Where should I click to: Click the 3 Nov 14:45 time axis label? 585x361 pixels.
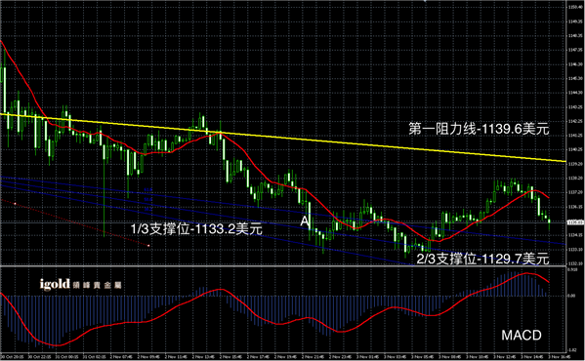pyautogui.click(x=532, y=357)
